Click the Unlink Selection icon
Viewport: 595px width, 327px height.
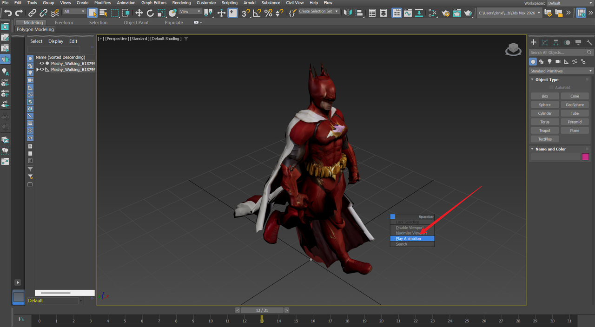click(x=43, y=13)
